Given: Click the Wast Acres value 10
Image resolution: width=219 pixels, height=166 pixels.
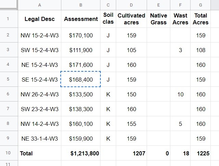Looking at the screenshot, I should [180, 94].
